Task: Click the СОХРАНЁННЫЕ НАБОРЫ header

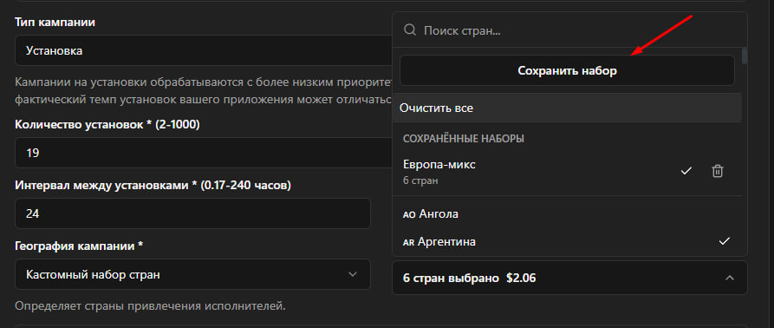Action: 464,139
